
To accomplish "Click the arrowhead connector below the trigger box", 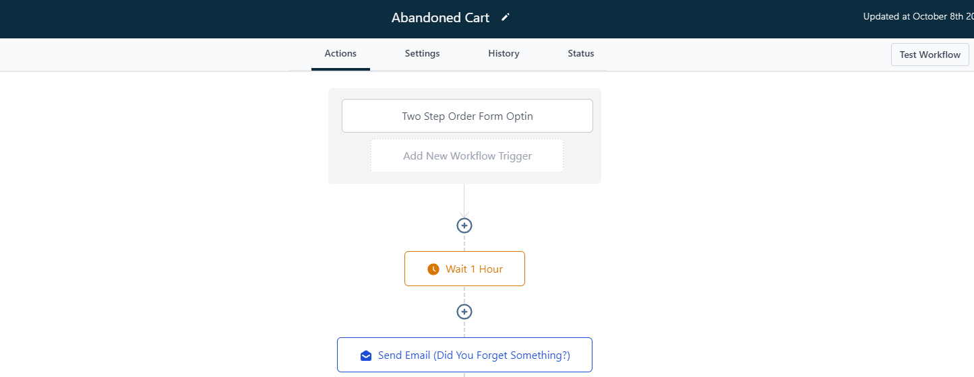I will pyautogui.click(x=464, y=213).
